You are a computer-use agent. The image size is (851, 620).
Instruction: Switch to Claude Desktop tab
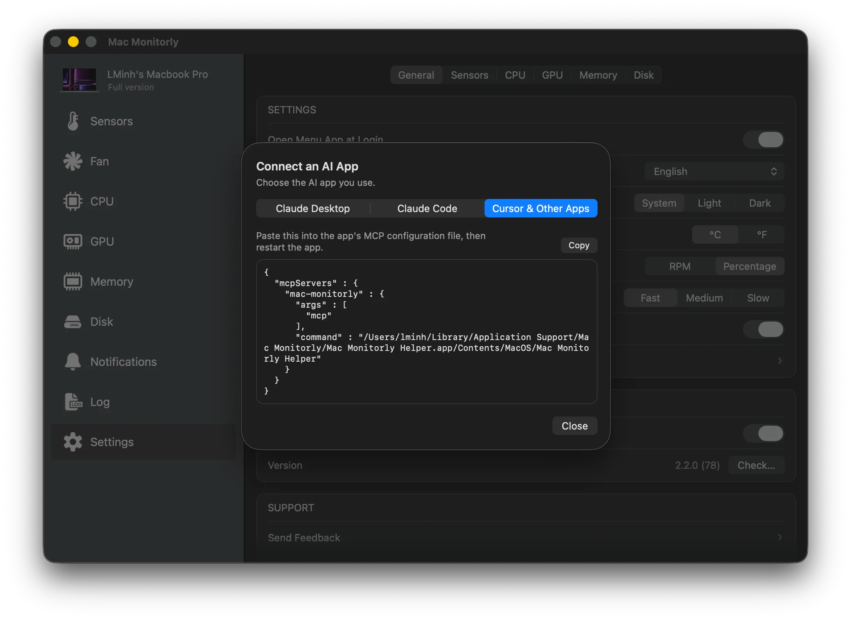click(x=313, y=208)
